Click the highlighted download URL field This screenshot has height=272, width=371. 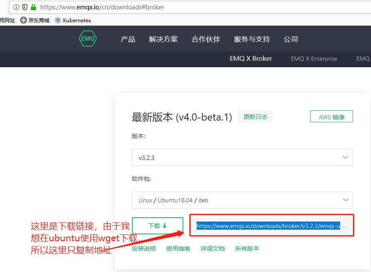272,226
